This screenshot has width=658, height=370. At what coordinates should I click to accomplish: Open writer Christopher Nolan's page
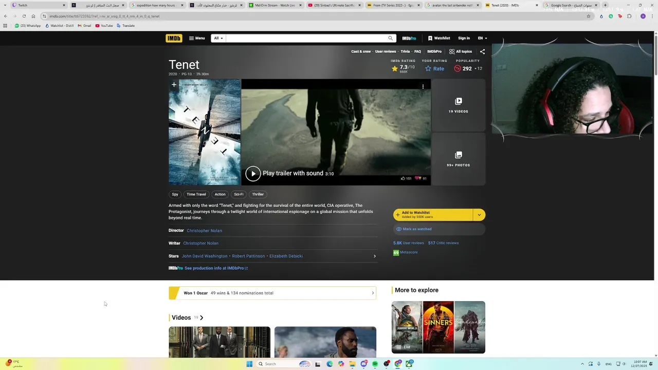click(x=201, y=243)
